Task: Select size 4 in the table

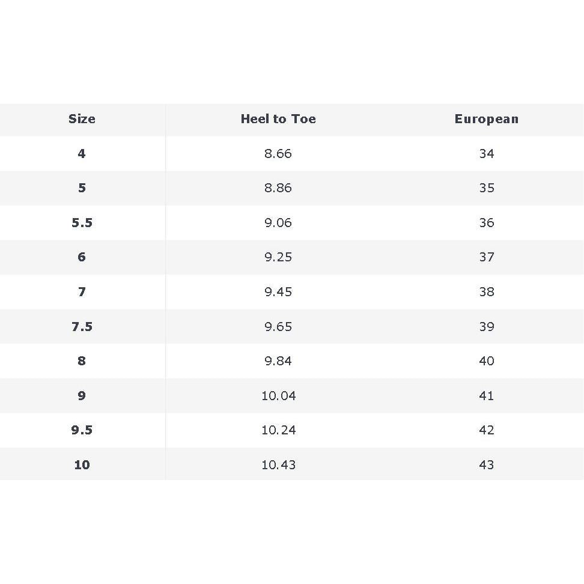Action: (82, 154)
